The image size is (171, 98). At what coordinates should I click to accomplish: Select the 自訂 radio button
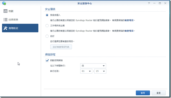click(x=47, y=36)
